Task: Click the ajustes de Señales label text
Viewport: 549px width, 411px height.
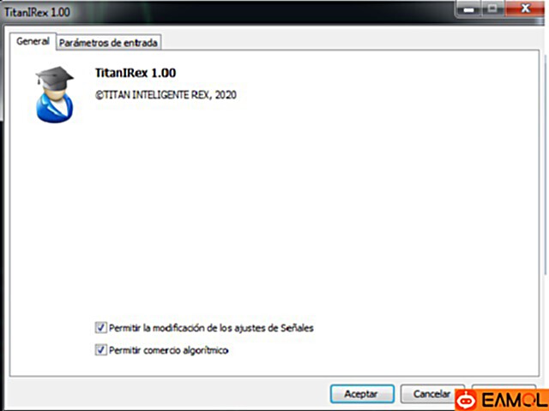Action: [274, 328]
